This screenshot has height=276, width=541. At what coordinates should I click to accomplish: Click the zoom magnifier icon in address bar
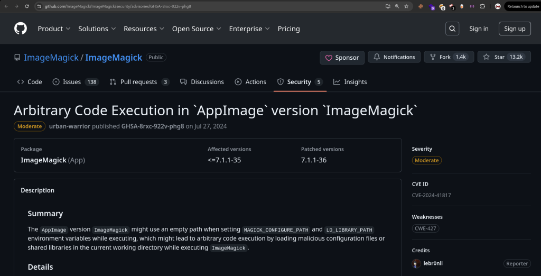[x=397, y=6]
